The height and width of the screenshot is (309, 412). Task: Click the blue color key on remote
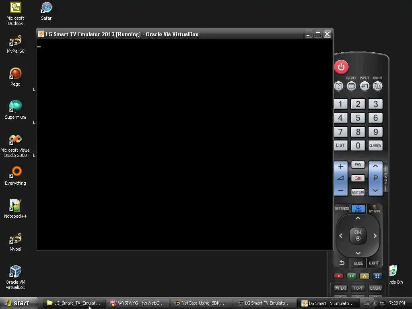tap(377, 276)
